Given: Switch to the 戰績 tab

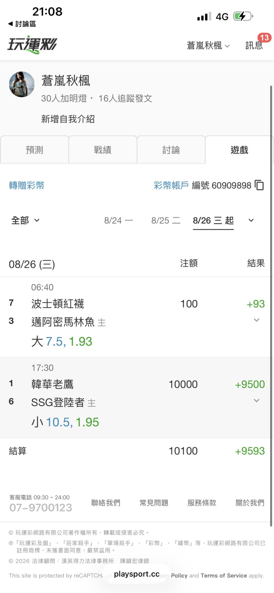Looking at the screenshot, I should point(103,150).
